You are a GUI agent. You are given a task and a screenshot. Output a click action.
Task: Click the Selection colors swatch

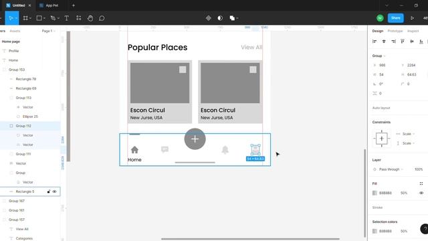(374, 231)
